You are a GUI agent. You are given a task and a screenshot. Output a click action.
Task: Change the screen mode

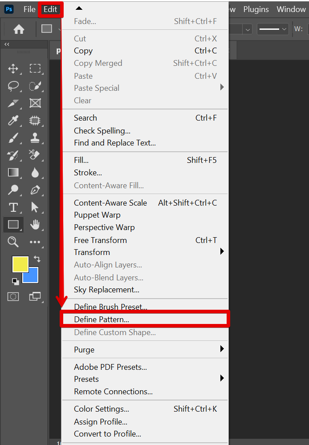pyautogui.click(x=35, y=296)
